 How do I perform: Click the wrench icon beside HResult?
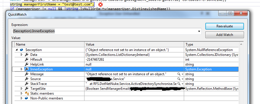pos(27,60)
